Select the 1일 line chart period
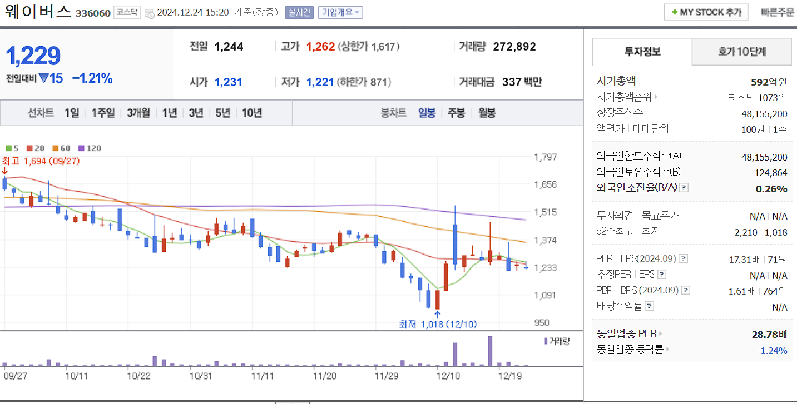Image resolution: width=797 pixels, height=404 pixels. 72,113
